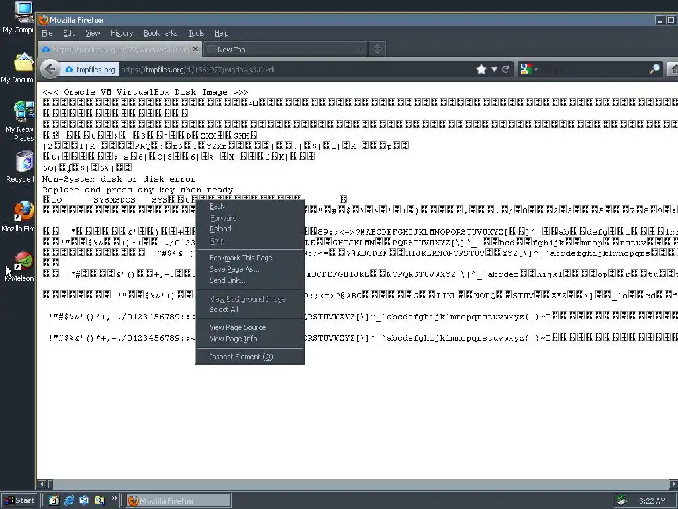The image size is (678, 509).
Task: Open the Bookmarks menu
Action: pyautogui.click(x=160, y=33)
